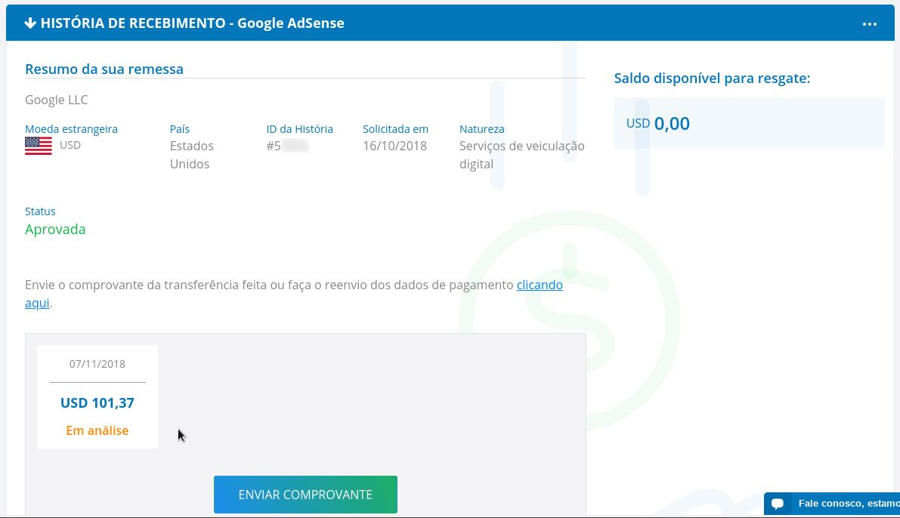Click the 'USD' currency code beside flag
The image size is (900, 518).
[x=70, y=145]
